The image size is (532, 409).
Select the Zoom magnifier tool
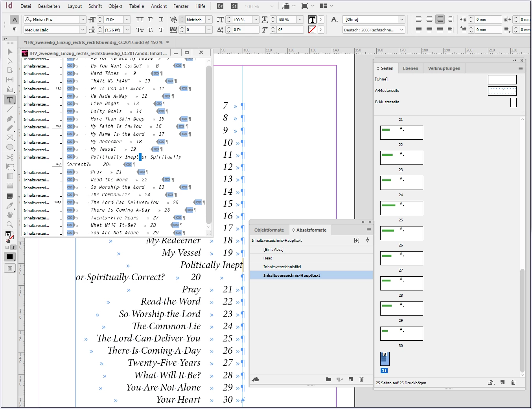coord(10,225)
